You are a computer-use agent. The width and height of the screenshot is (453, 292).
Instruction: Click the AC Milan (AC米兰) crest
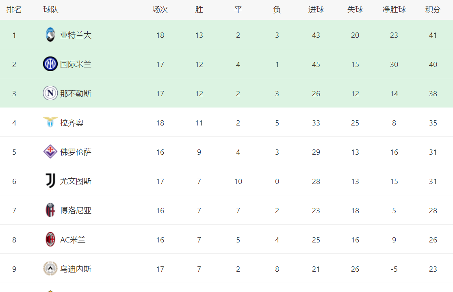click(x=50, y=240)
